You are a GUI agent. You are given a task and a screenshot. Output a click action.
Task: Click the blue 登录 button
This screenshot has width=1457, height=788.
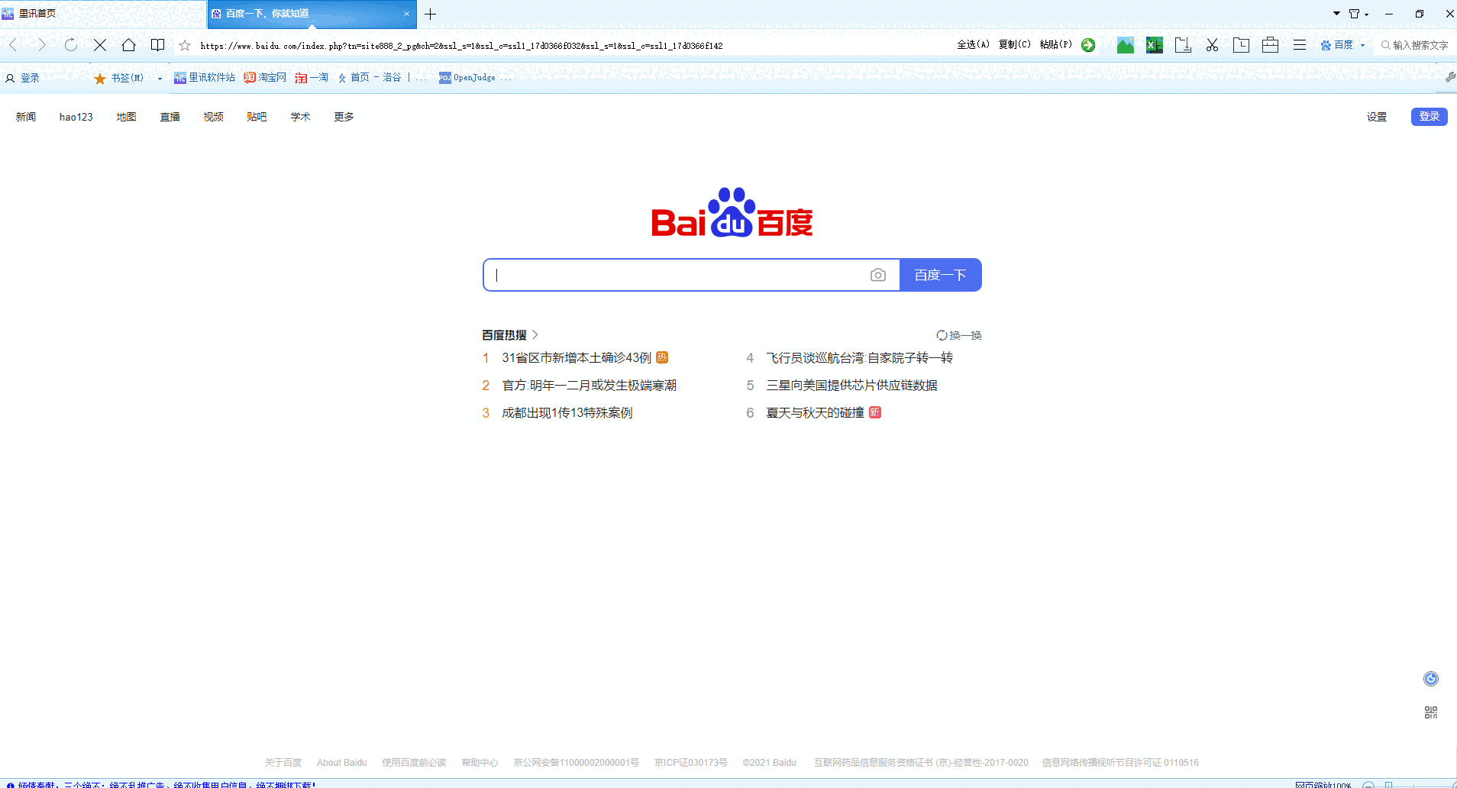pyautogui.click(x=1429, y=116)
